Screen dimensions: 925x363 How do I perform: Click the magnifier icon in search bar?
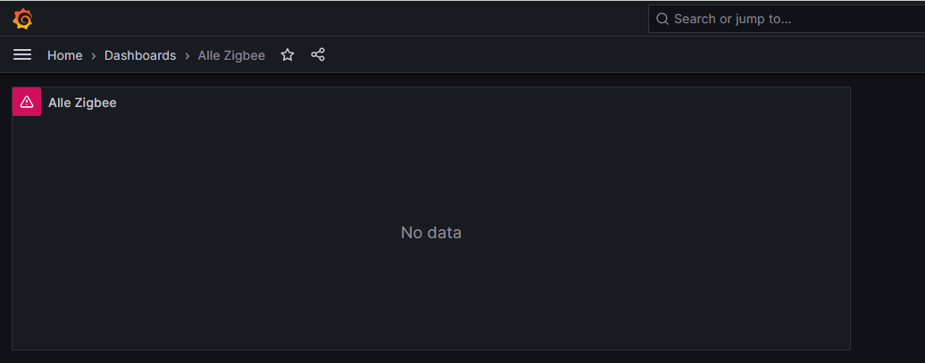pos(662,19)
